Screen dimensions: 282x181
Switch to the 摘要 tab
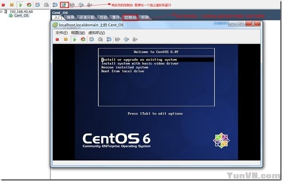(70, 18)
